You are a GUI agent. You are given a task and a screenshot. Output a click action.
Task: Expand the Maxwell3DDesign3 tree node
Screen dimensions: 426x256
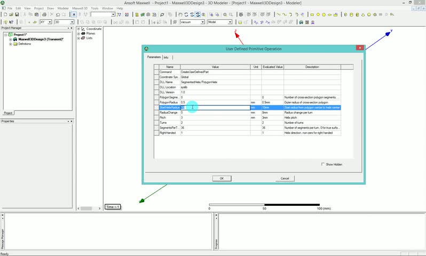(x=11, y=39)
